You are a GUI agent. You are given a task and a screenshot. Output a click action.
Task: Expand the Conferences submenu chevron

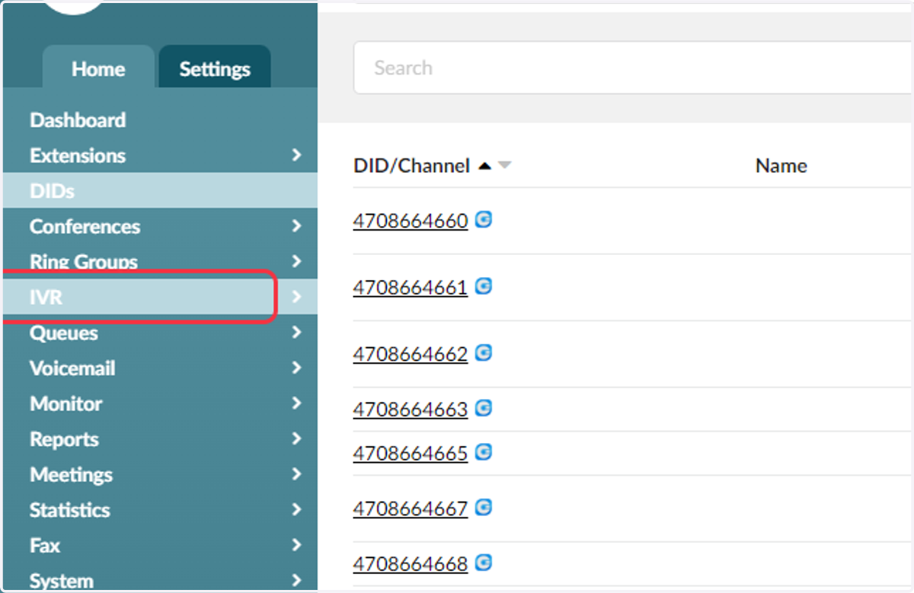297,226
